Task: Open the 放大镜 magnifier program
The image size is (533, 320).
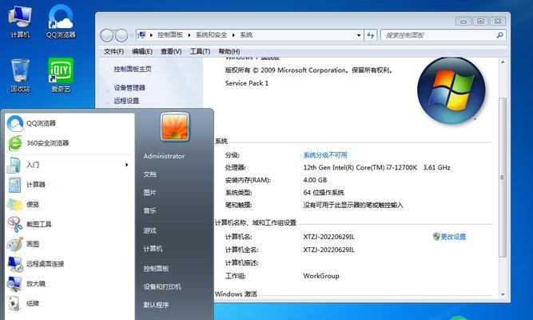Action: (x=70, y=283)
